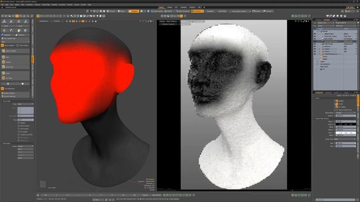Click second figure icon in left tool panel
Image resolution: width=360 pixels, height=202 pixels.
pyautogui.click(x=11, y=21)
